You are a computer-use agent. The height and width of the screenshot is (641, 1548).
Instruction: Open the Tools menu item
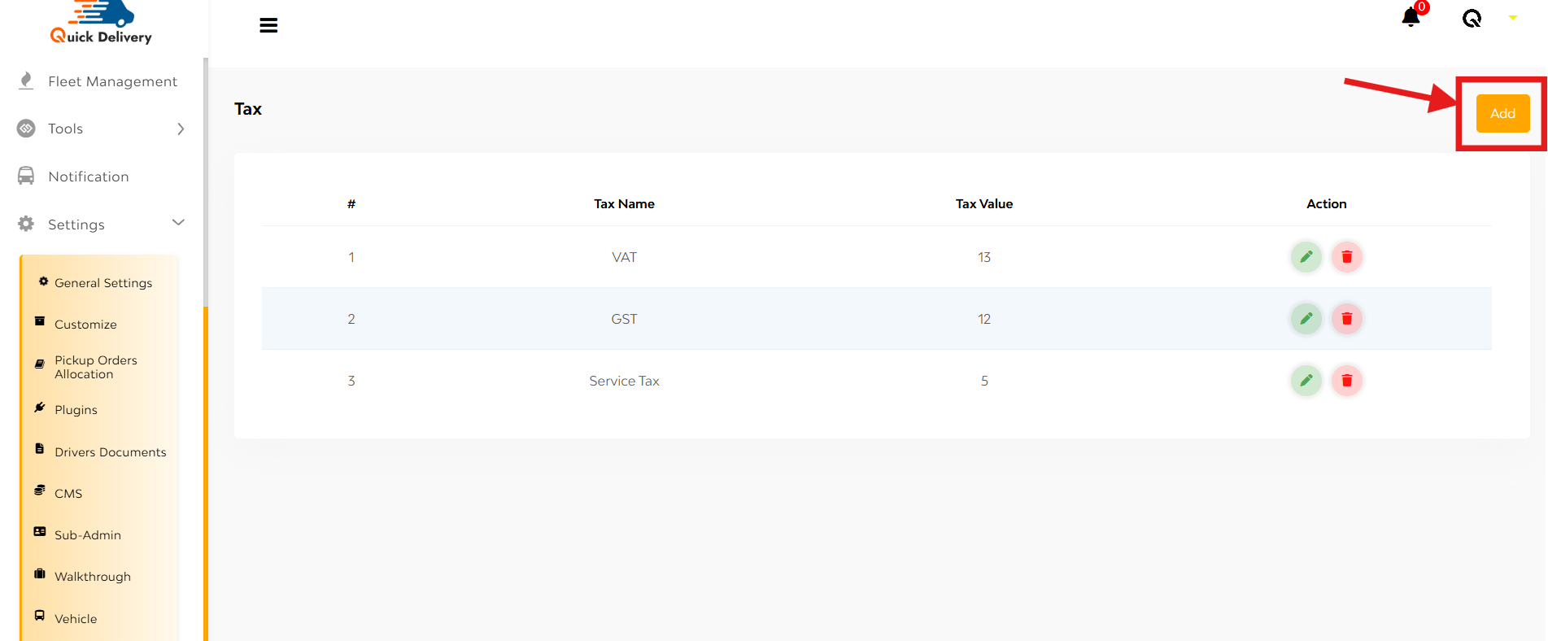coord(65,129)
